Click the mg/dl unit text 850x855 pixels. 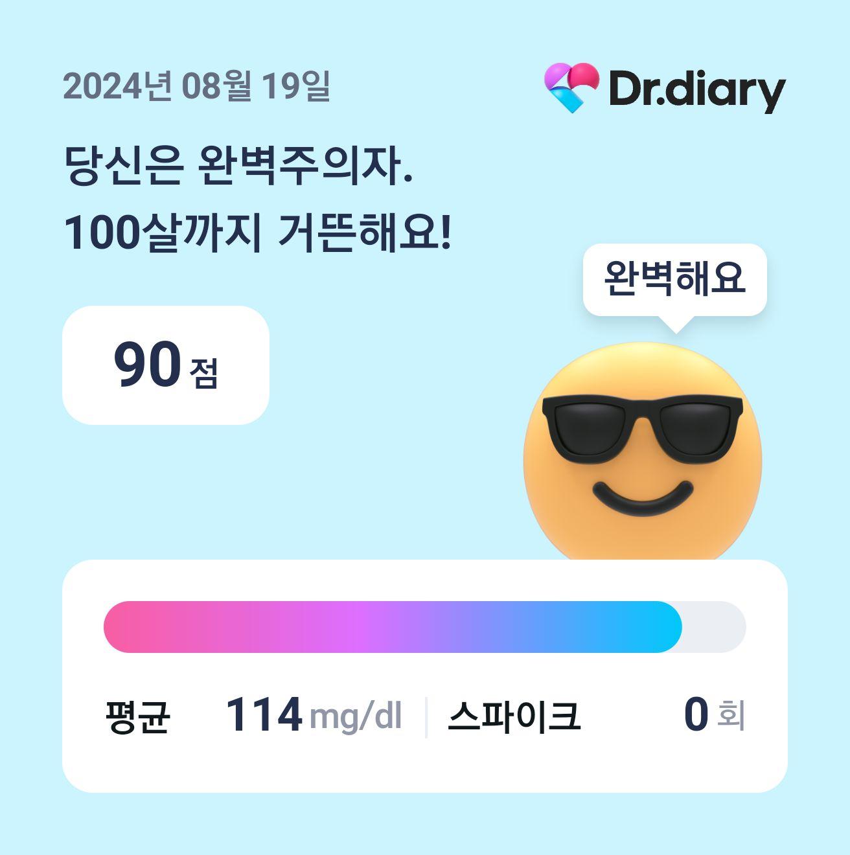pyautogui.click(x=356, y=718)
